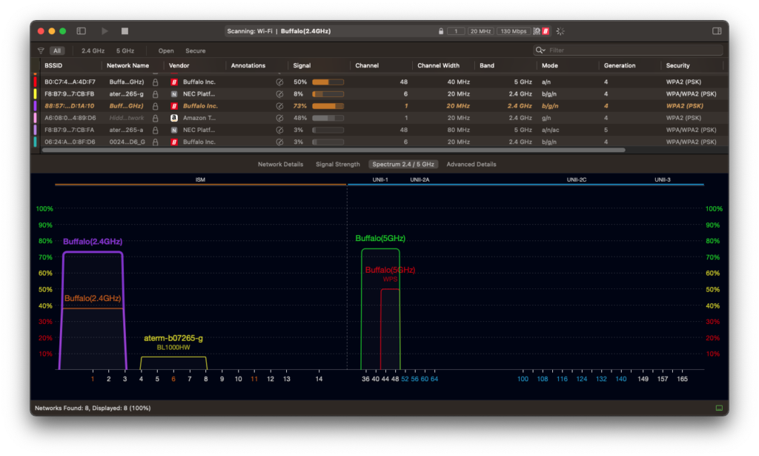Click the filter funnel icon
This screenshot has width=759, height=456.
tap(41, 50)
